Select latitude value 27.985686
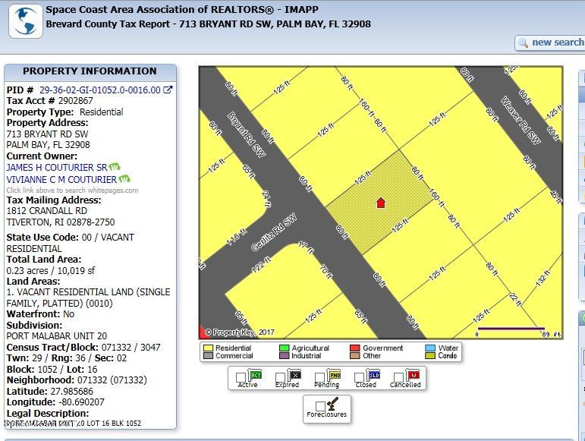 click(72, 392)
